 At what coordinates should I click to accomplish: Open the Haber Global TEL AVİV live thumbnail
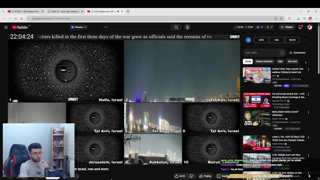click(257, 143)
